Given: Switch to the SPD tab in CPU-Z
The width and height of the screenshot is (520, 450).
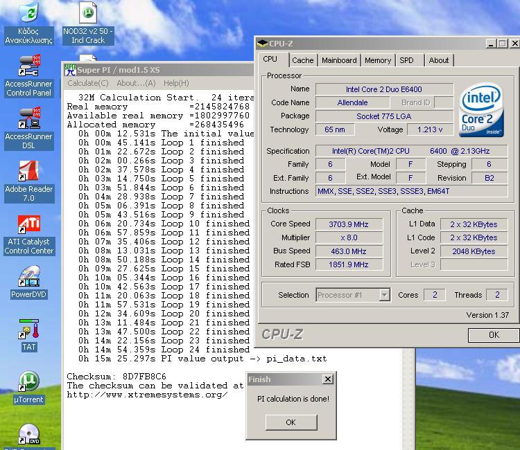Looking at the screenshot, I should [x=406, y=60].
